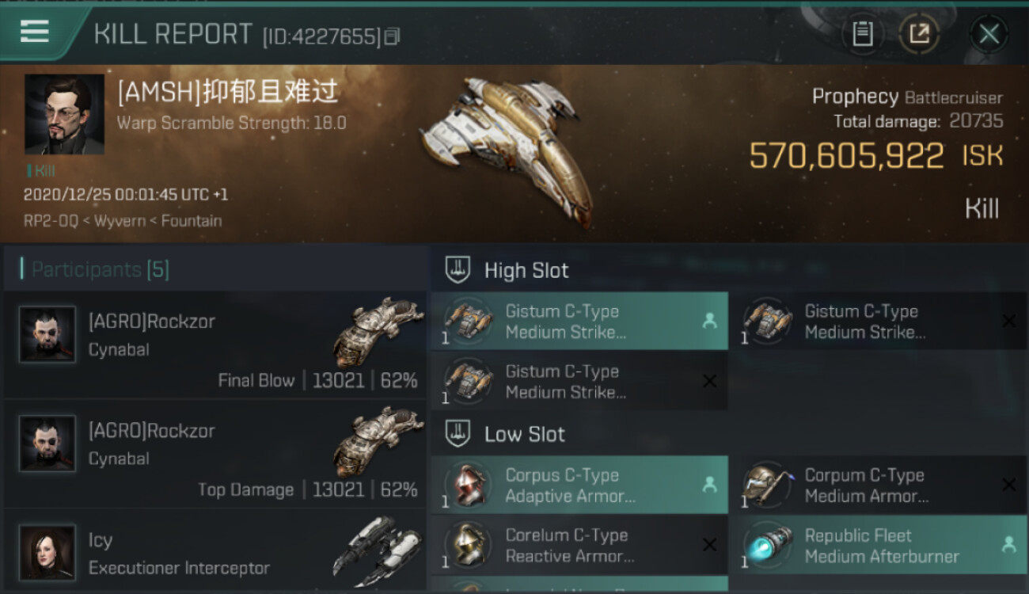Copy the kill report ID icon
The width and height of the screenshot is (1029, 594).
tap(393, 36)
